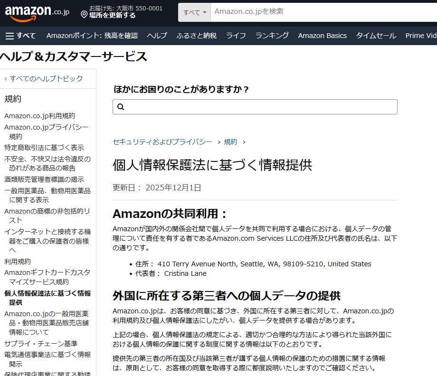
Task: Open the hamburger menu next to すべて
Action: (10, 36)
